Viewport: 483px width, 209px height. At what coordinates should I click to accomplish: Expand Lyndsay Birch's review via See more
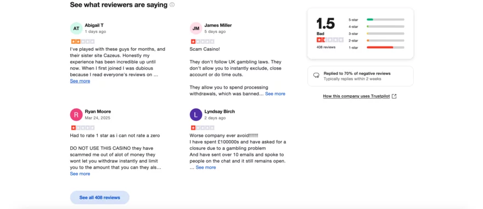(206, 167)
